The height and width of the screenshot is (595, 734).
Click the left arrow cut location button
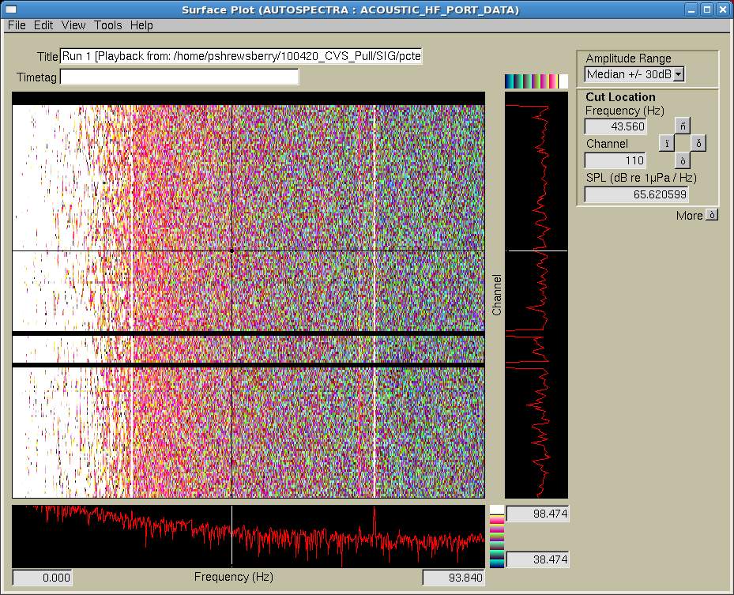pos(667,143)
